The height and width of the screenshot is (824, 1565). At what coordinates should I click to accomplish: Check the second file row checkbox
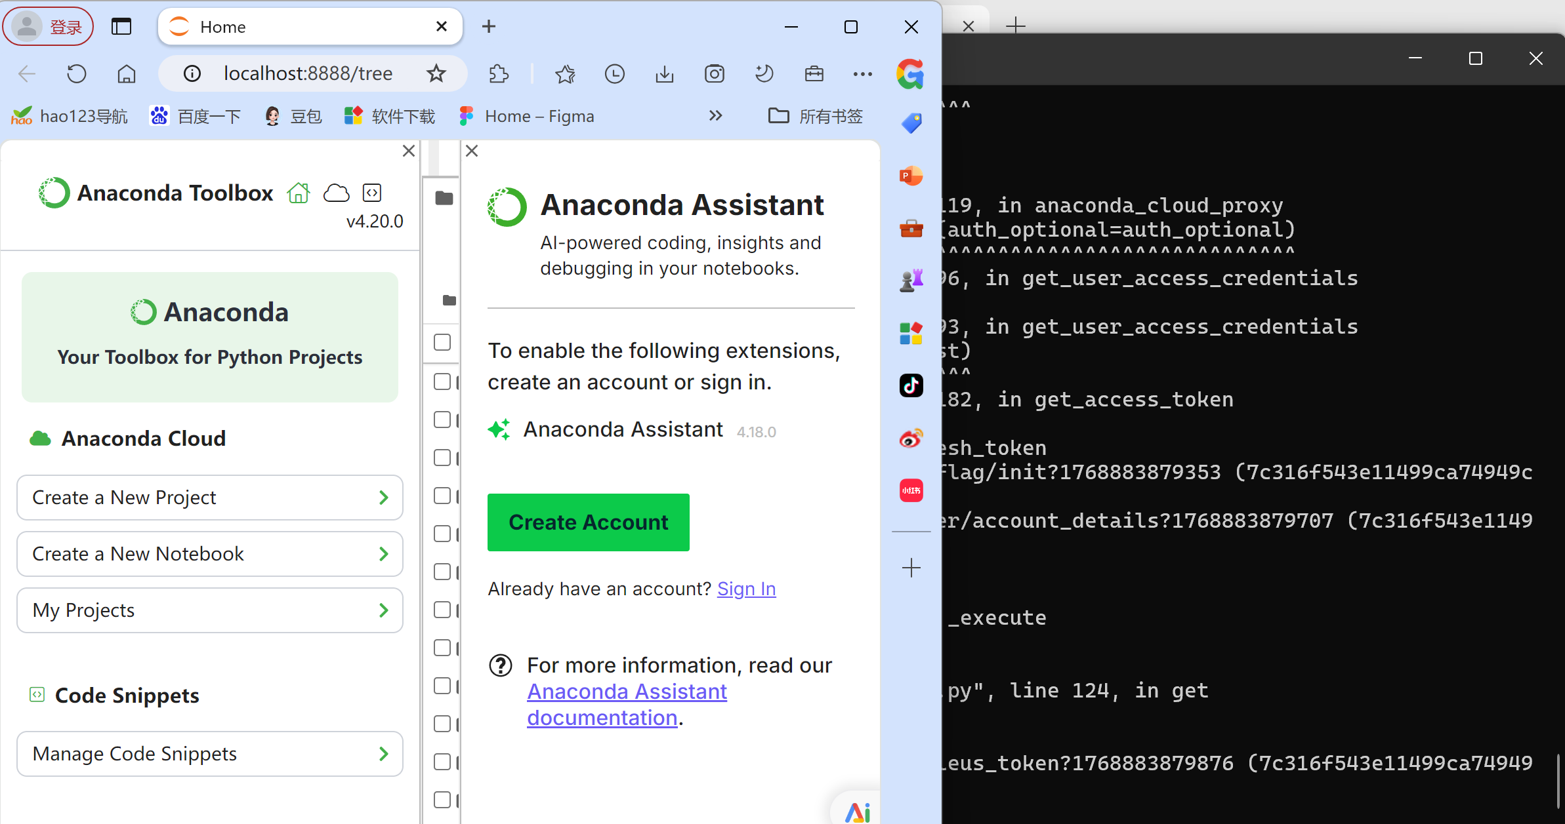pyautogui.click(x=442, y=420)
